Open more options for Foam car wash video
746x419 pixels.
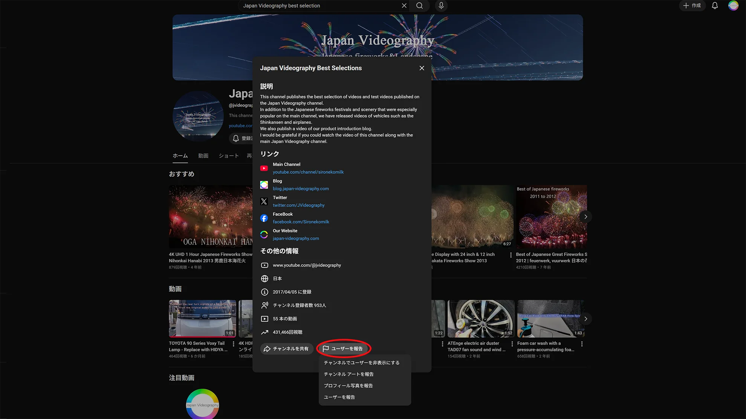pyautogui.click(x=582, y=344)
